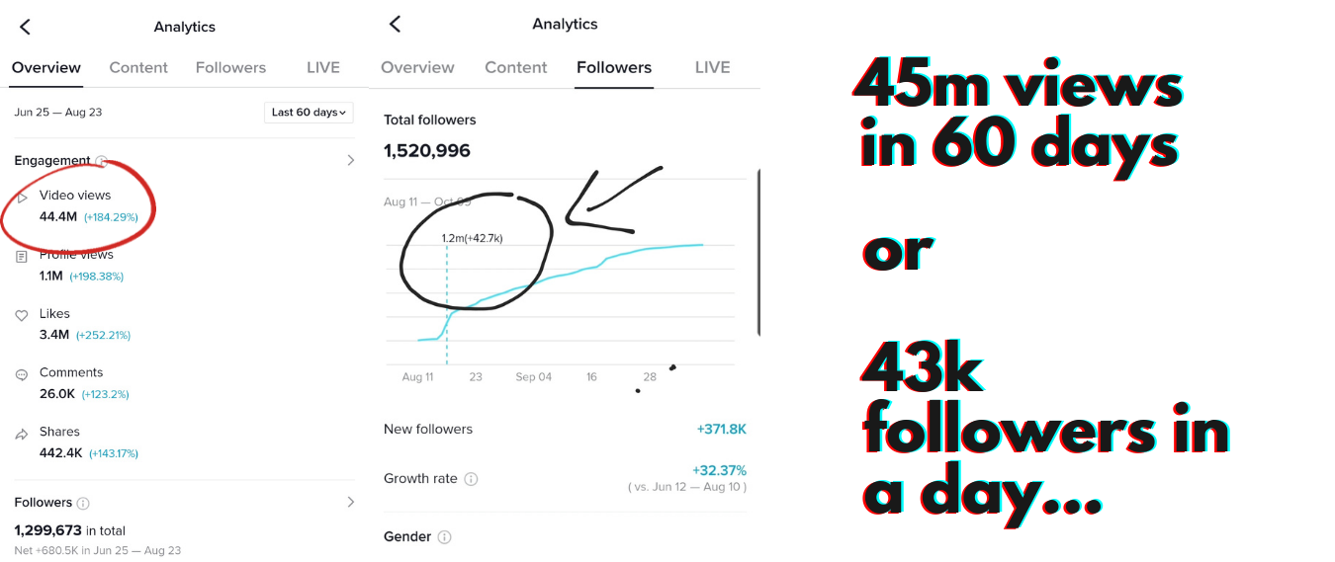This screenshot has width=1335, height=562.
Task: Open the Last 60 days dropdown
Action: (x=309, y=113)
